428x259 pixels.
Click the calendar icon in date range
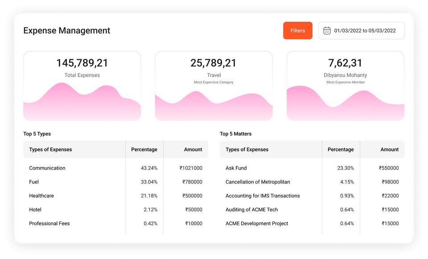click(327, 31)
